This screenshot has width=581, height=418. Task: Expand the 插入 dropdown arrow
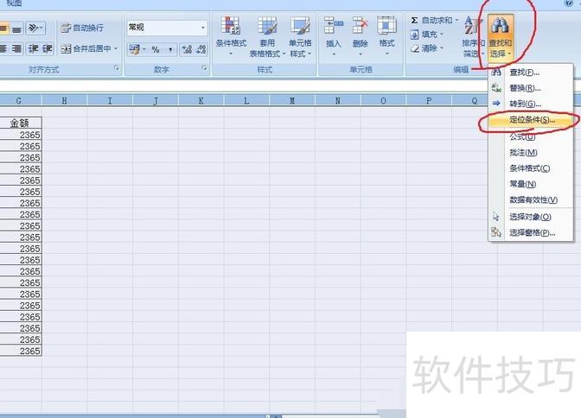point(333,54)
